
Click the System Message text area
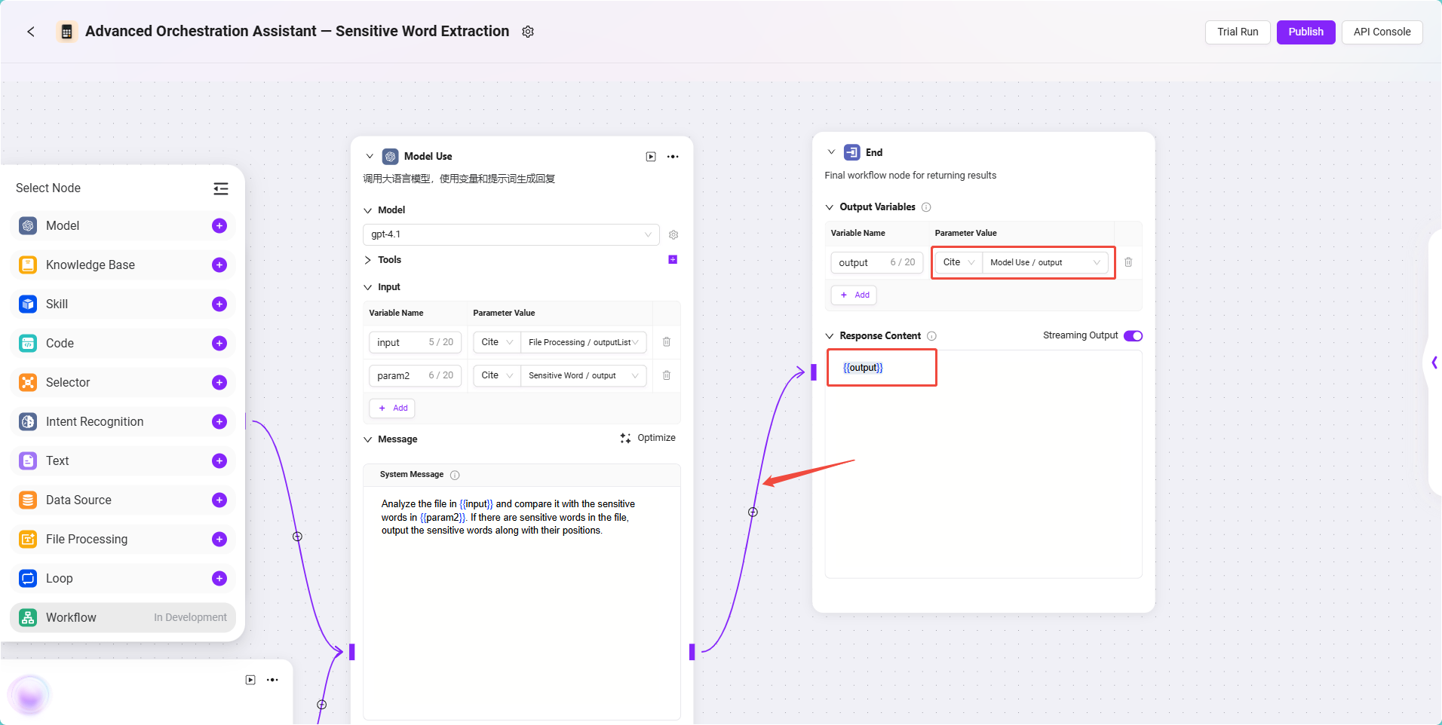521,603
